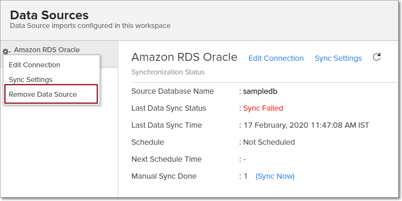Click the gear icon beside Amazon RDS Oracle
Image resolution: width=402 pixels, height=201 pixels.
tap(6, 51)
